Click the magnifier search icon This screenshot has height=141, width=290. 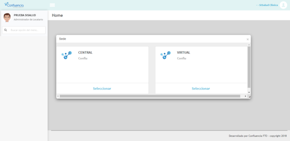(x=5, y=30)
